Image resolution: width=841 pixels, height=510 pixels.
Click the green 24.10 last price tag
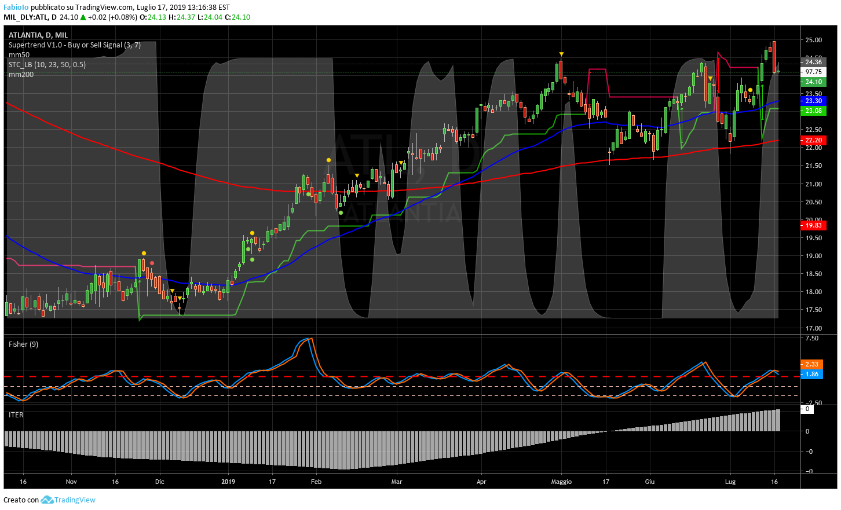click(813, 82)
